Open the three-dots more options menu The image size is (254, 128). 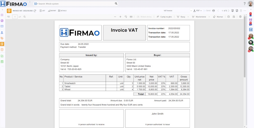(245, 11)
